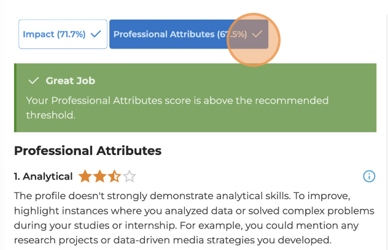Click the Great Job checkmark icon
This screenshot has width=388, height=250.
point(34,81)
